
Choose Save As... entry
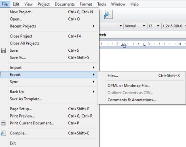(x=53, y=58)
